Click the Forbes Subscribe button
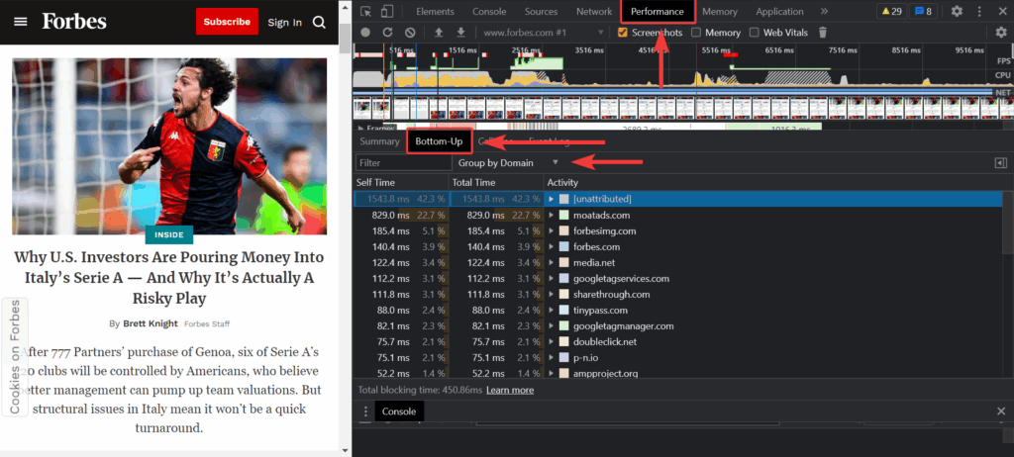 [227, 22]
